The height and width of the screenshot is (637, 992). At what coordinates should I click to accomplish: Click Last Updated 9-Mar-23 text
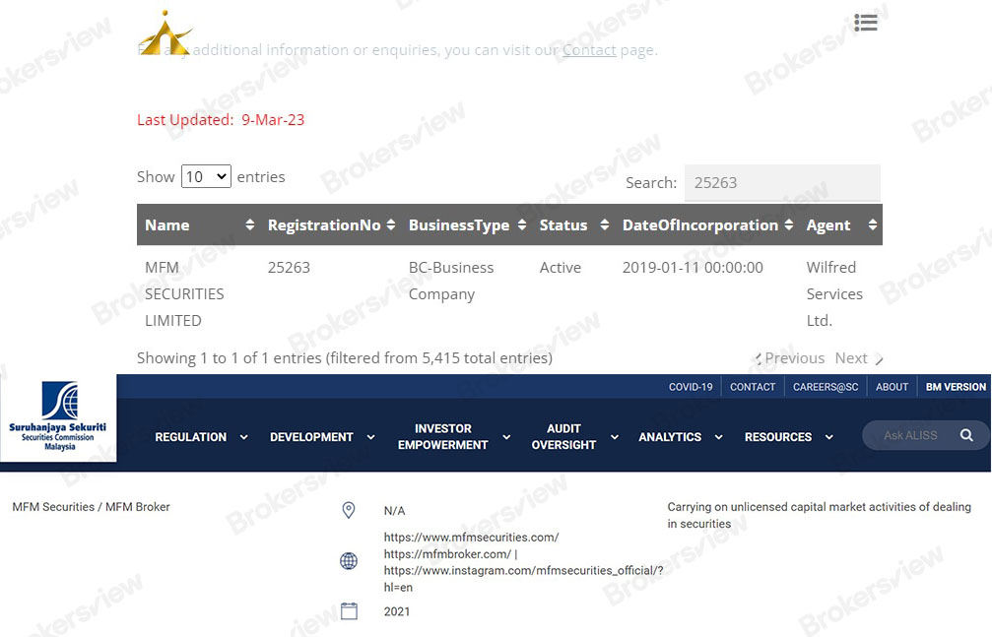(221, 119)
